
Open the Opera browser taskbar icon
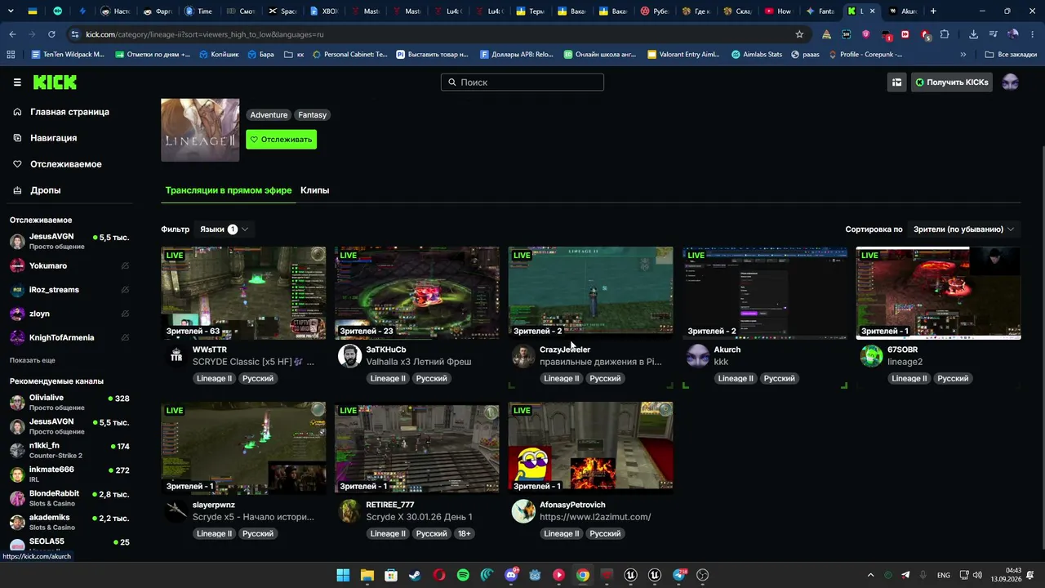[x=439, y=575]
